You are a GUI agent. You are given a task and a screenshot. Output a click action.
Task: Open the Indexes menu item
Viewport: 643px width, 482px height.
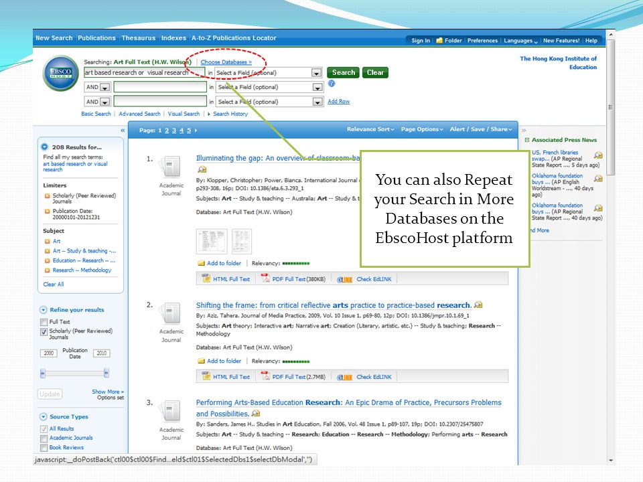point(173,37)
